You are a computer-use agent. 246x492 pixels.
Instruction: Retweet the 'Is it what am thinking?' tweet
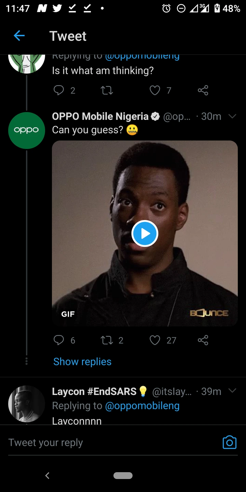pyautogui.click(x=107, y=90)
